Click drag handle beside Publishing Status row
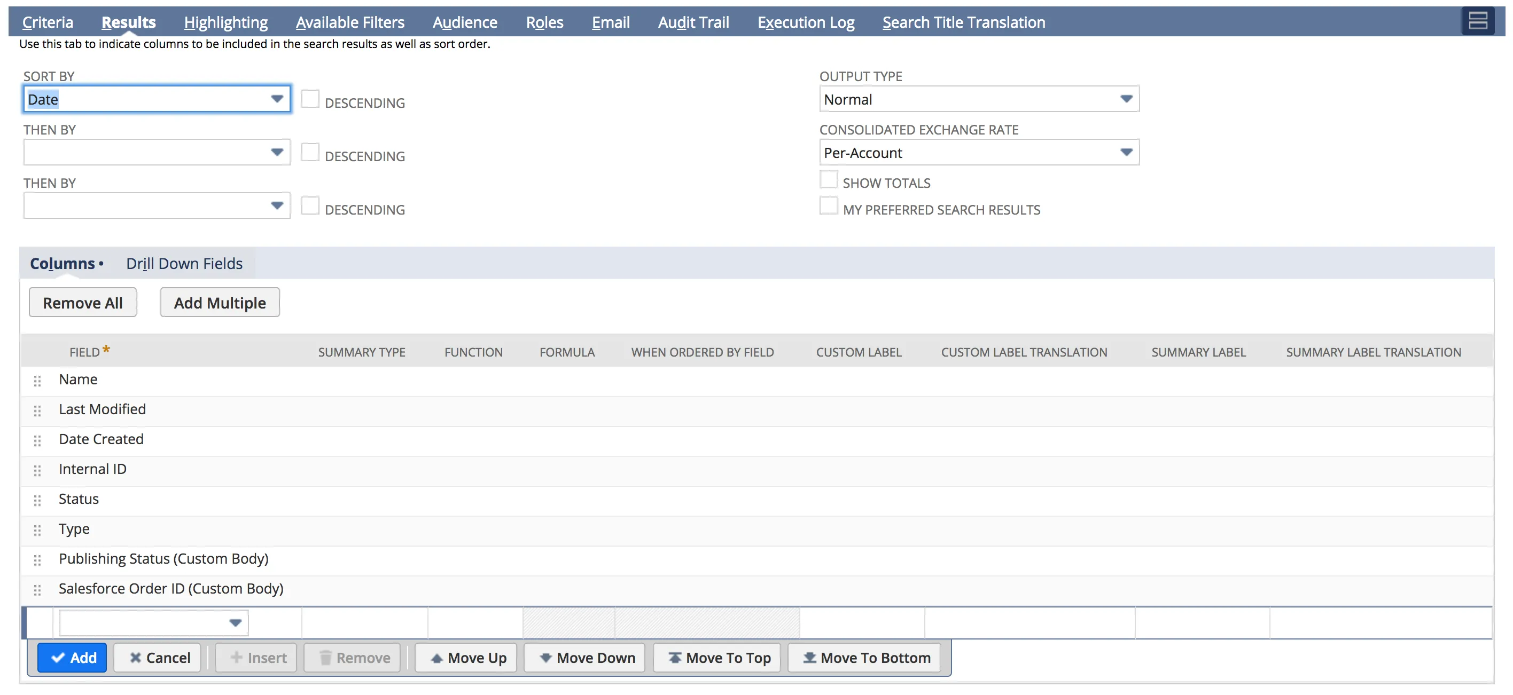Viewport: 1513px width, 695px height. click(x=37, y=560)
